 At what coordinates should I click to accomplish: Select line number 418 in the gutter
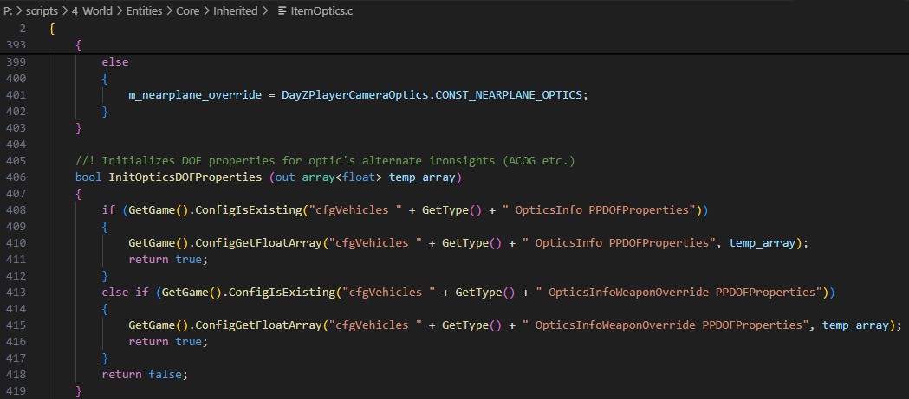[15, 375]
